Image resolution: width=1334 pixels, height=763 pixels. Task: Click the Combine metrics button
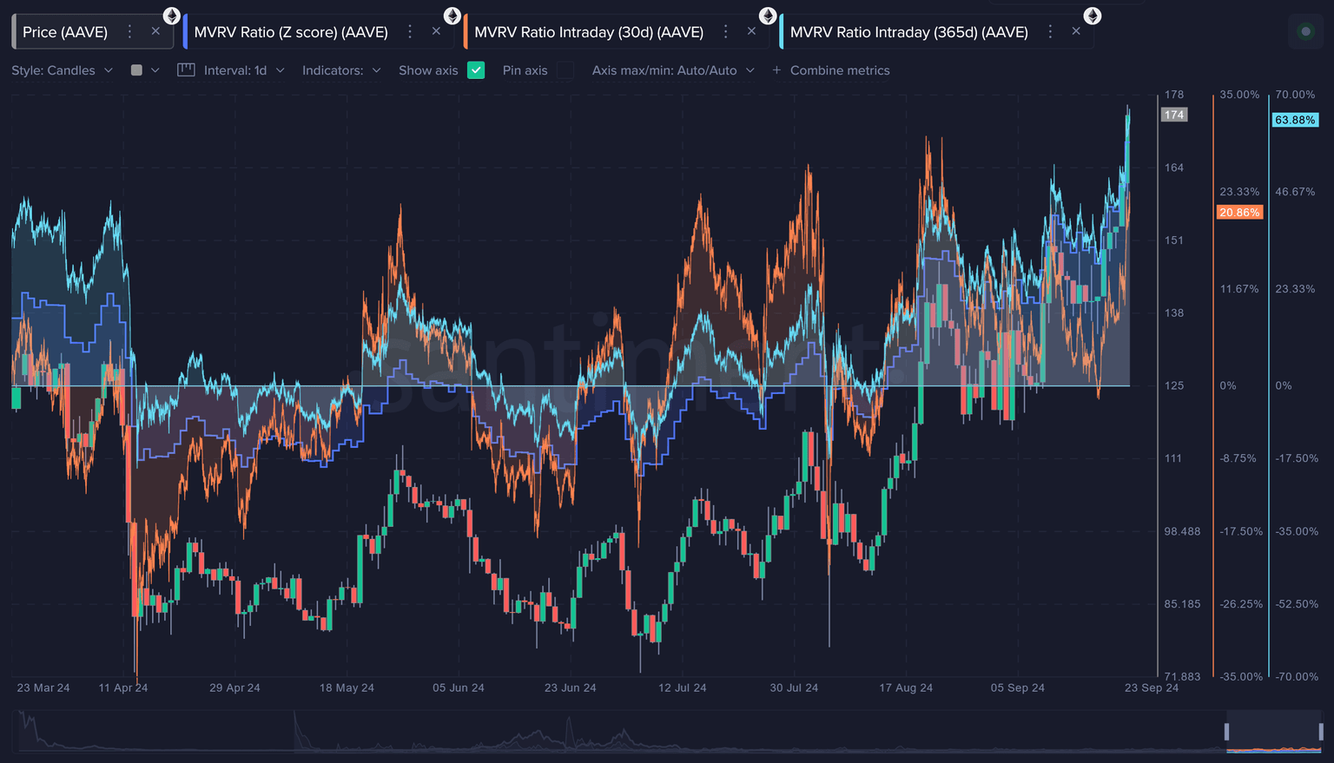click(x=831, y=70)
